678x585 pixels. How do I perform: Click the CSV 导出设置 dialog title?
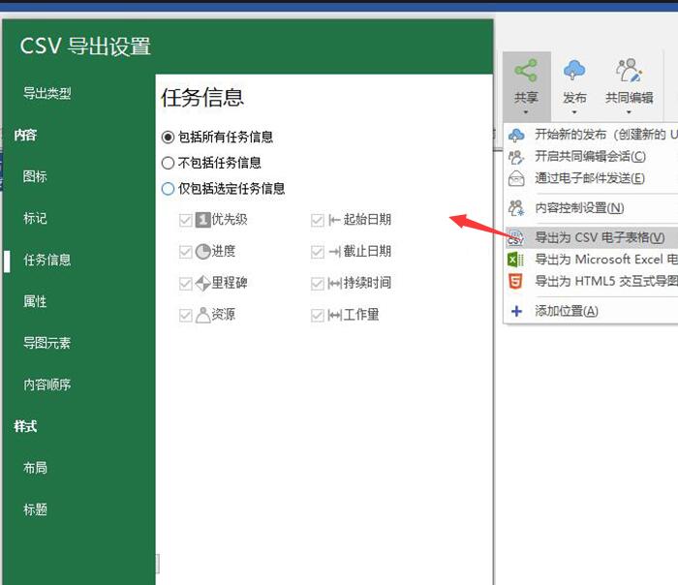click(85, 46)
